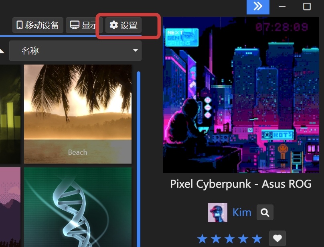Open the 移动设备 (mobile devices) panel
324x247 pixels.
[38, 25]
